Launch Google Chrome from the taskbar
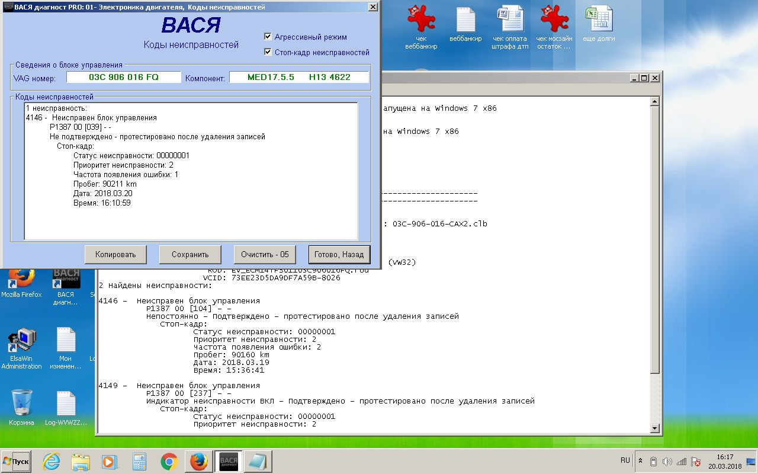 169,462
